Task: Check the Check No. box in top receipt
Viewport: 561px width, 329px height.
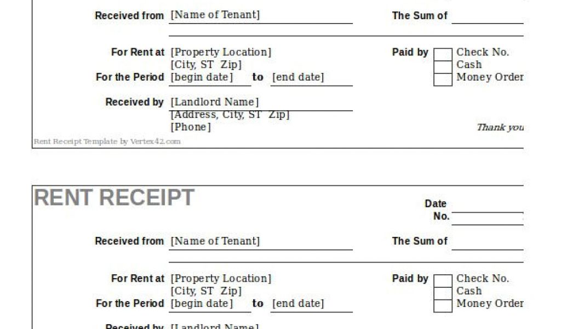Action: pos(443,54)
